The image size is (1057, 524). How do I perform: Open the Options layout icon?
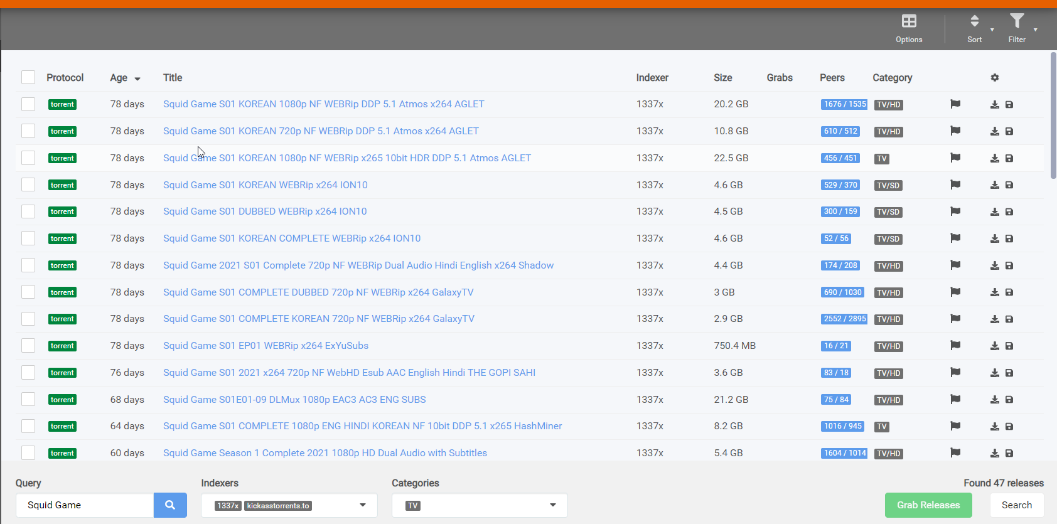[x=909, y=21]
